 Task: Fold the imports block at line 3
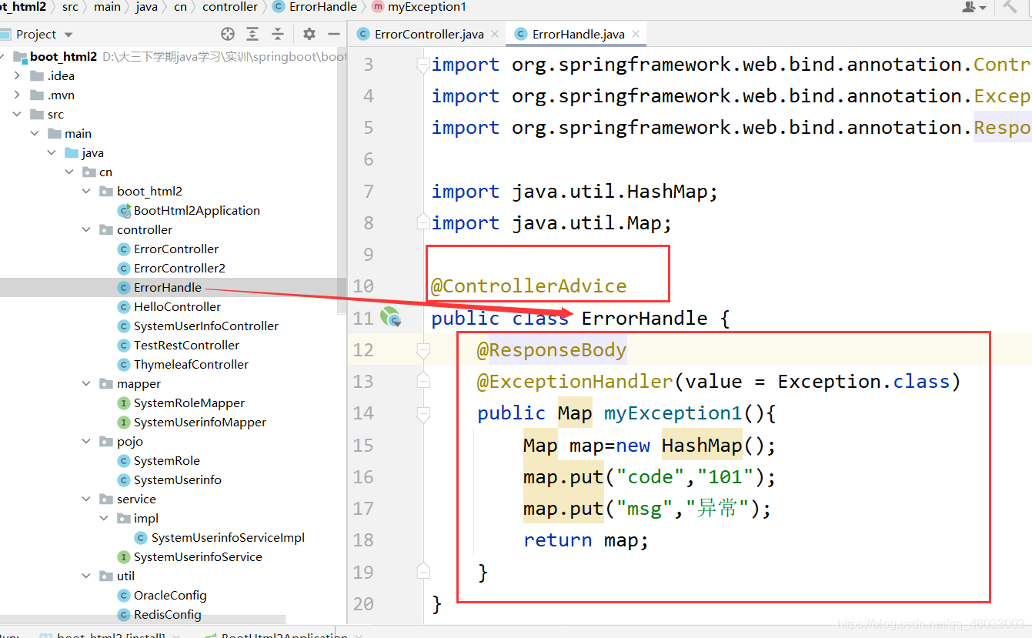[x=422, y=65]
